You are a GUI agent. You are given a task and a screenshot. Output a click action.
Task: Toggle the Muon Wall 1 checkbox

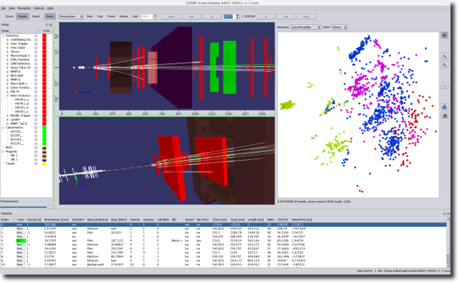pos(36,84)
